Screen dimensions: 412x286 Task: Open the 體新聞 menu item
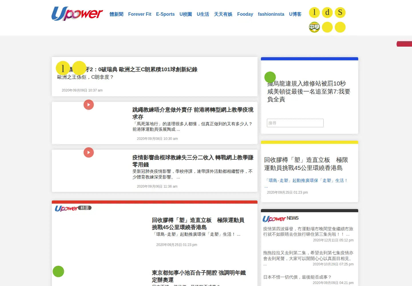[x=116, y=14]
